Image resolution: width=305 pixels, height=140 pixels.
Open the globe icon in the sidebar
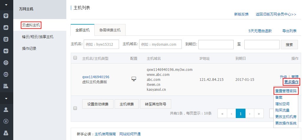pos(6,62)
